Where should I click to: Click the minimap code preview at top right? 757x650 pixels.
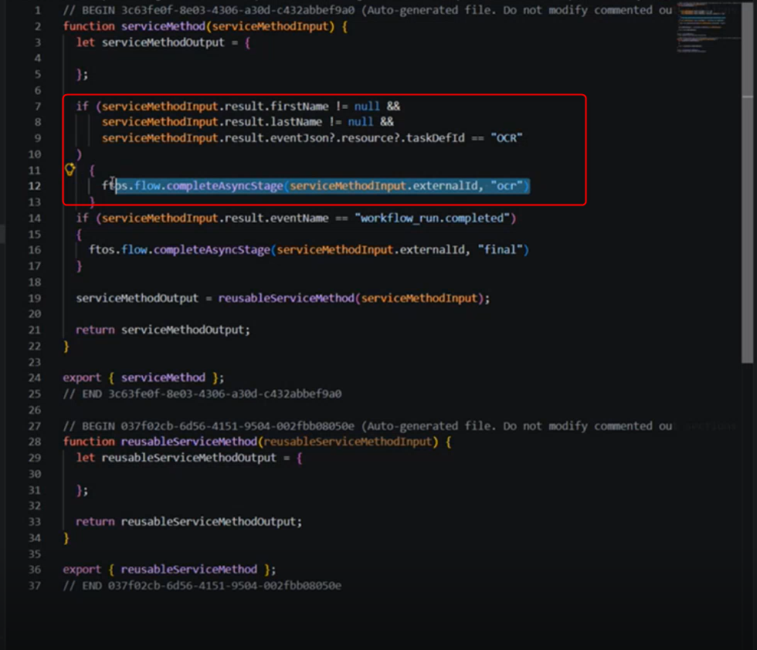(x=708, y=26)
